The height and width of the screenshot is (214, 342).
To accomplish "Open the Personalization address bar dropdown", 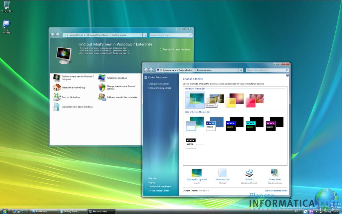I will coord(237,70).
